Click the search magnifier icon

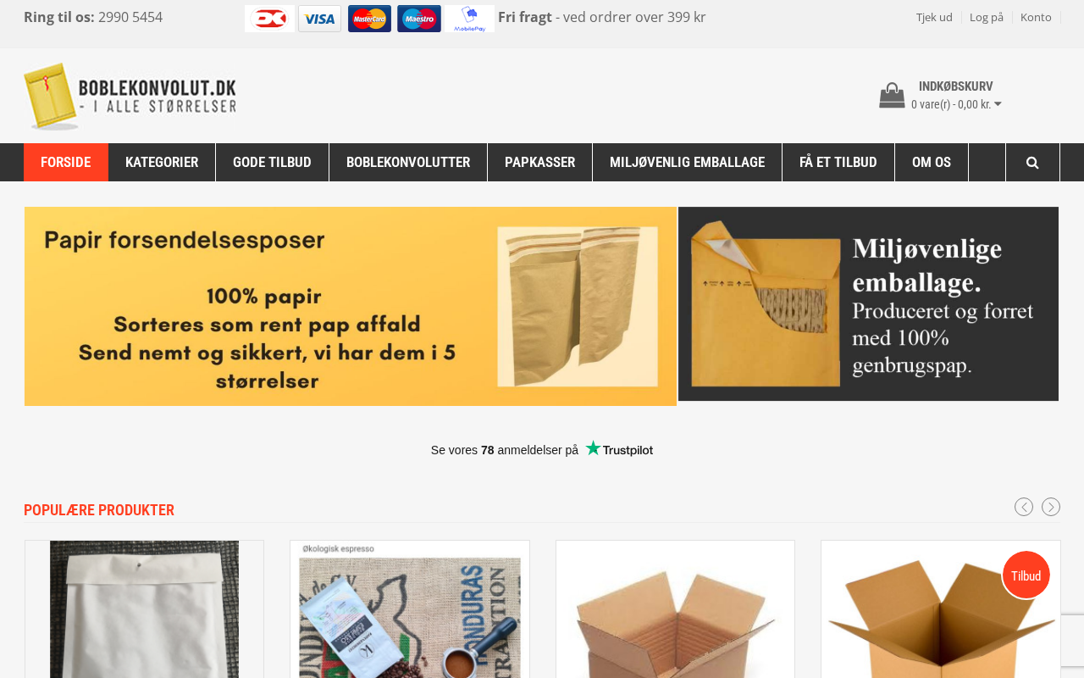(1032, 163)
